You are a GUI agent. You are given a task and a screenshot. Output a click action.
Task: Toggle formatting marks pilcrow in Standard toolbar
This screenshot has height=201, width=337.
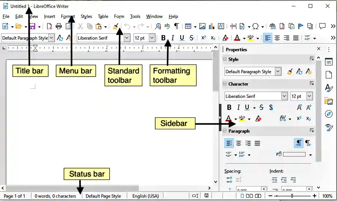click(x=177, y=26)
